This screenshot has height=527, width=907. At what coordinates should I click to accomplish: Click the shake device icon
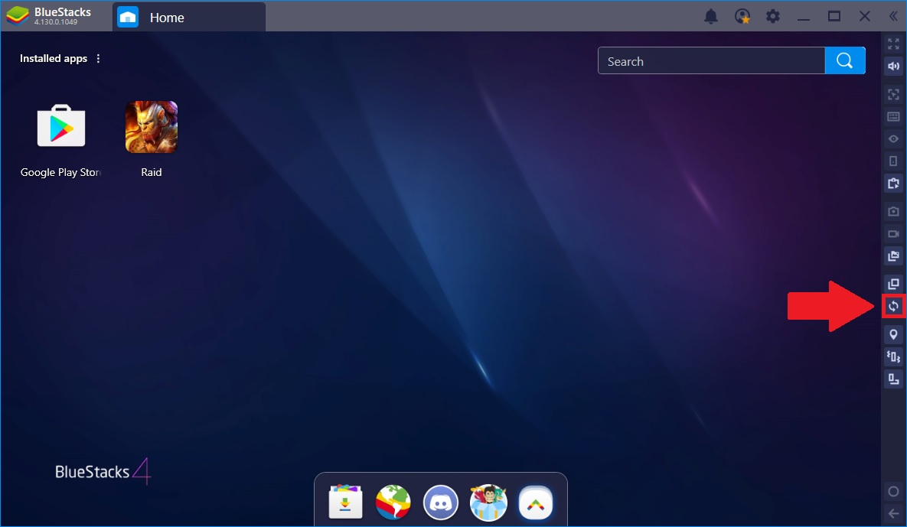tap(893, 356)
